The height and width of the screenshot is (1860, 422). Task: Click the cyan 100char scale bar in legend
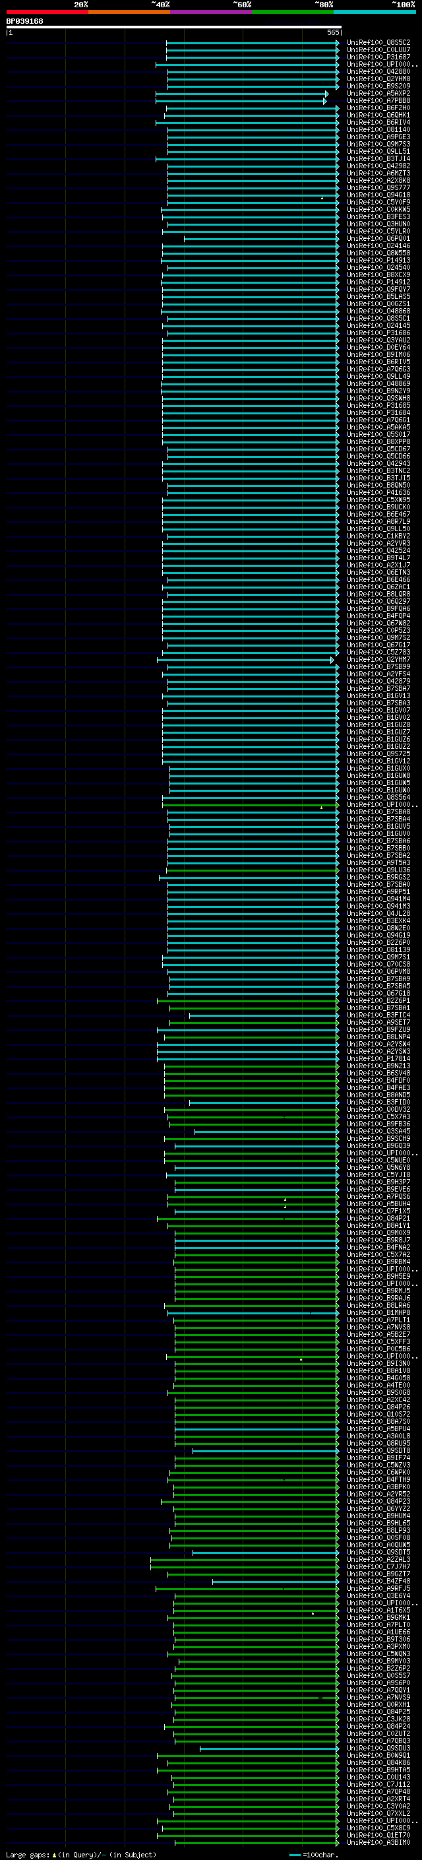294,1854
